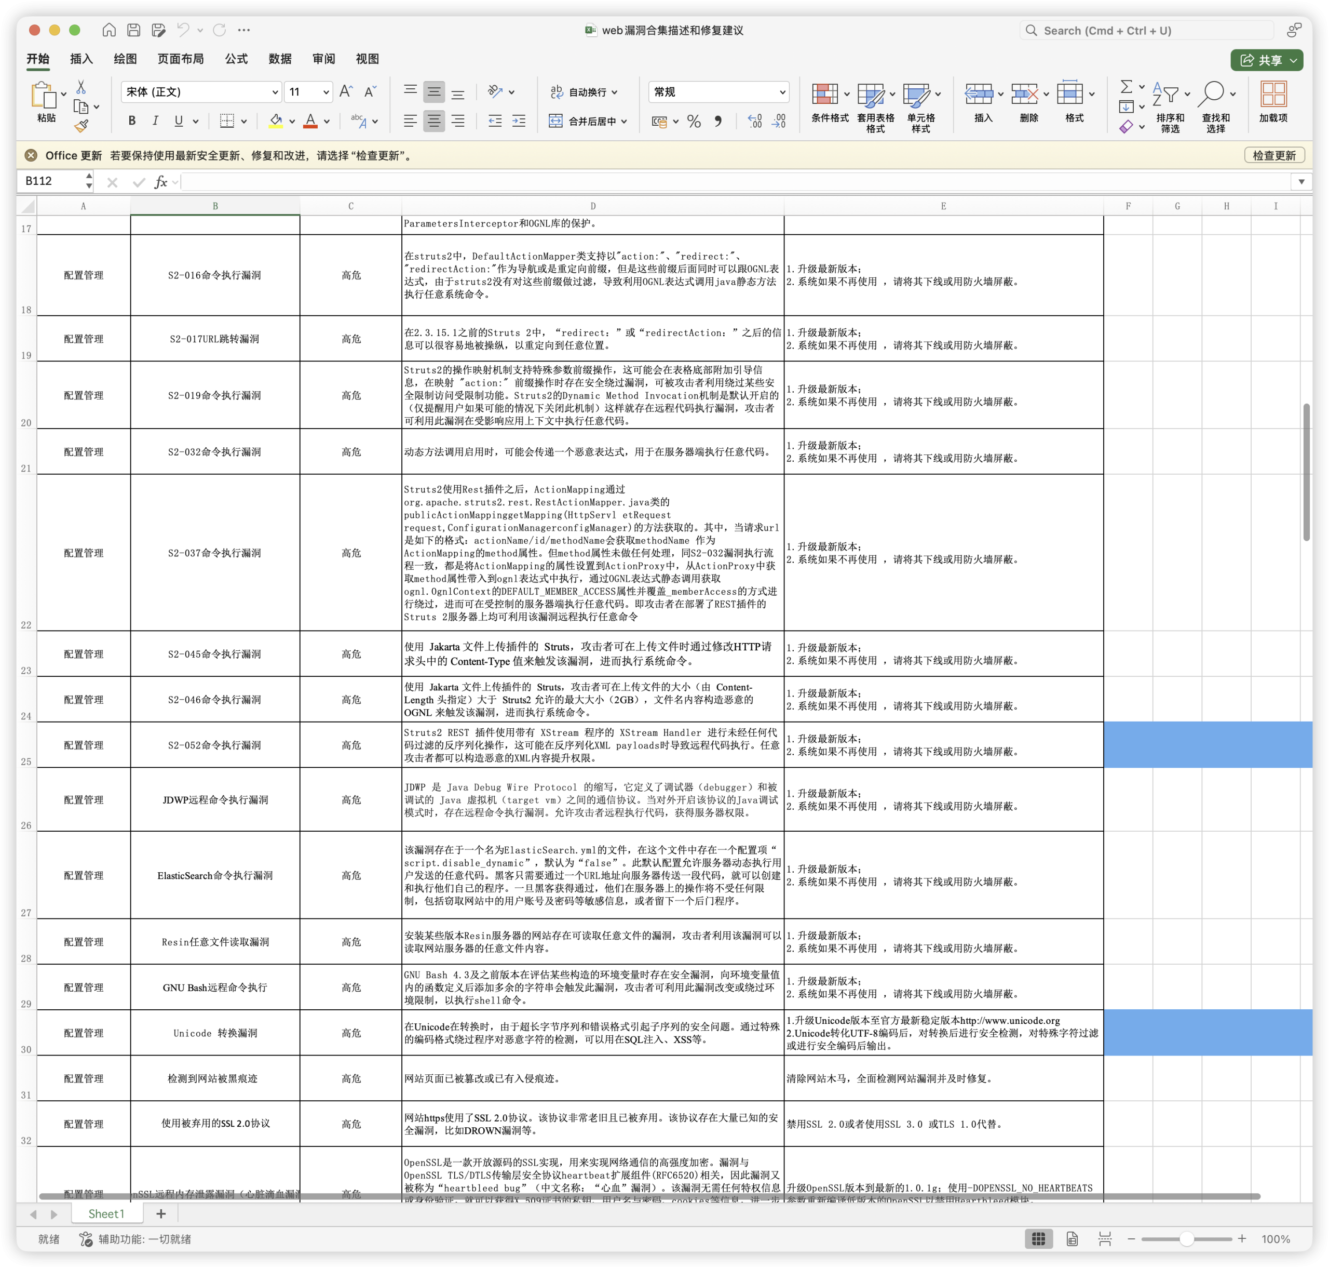Viewport: 1329px width, 1268px height.
Task: Click the 检查更新 button
Action: pos(1273,155)
